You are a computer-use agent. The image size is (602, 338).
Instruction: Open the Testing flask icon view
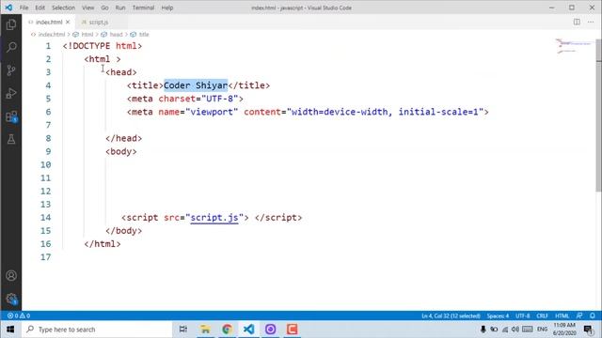tap(11, 139)
